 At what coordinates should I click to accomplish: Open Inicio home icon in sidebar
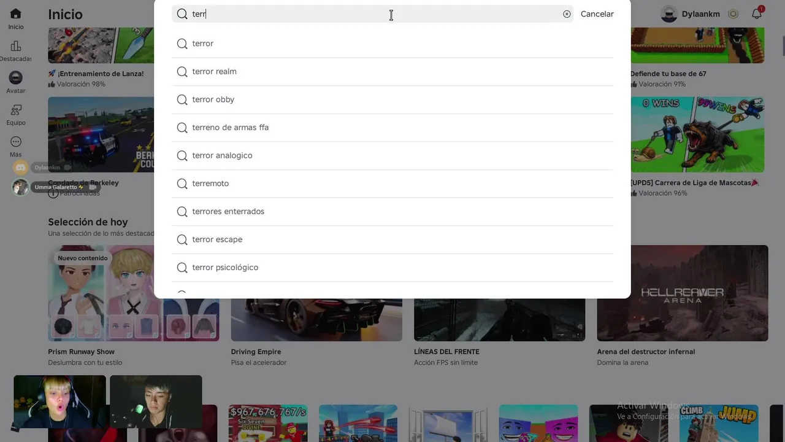tap(16, 14)
